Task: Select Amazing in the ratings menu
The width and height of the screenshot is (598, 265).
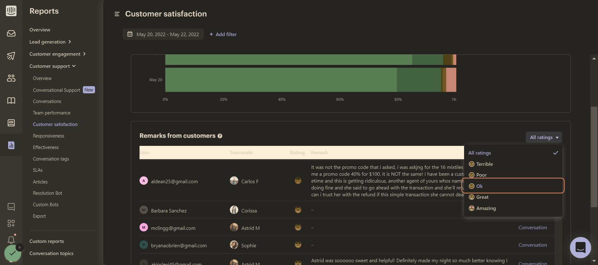Action: (513, 208)
